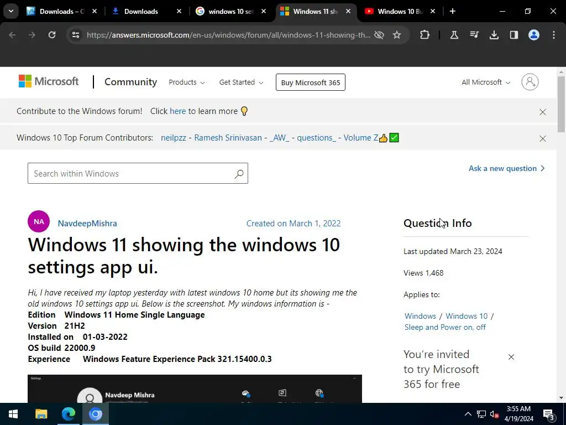Open the settings screenshot thumbnail

[195, 389]
